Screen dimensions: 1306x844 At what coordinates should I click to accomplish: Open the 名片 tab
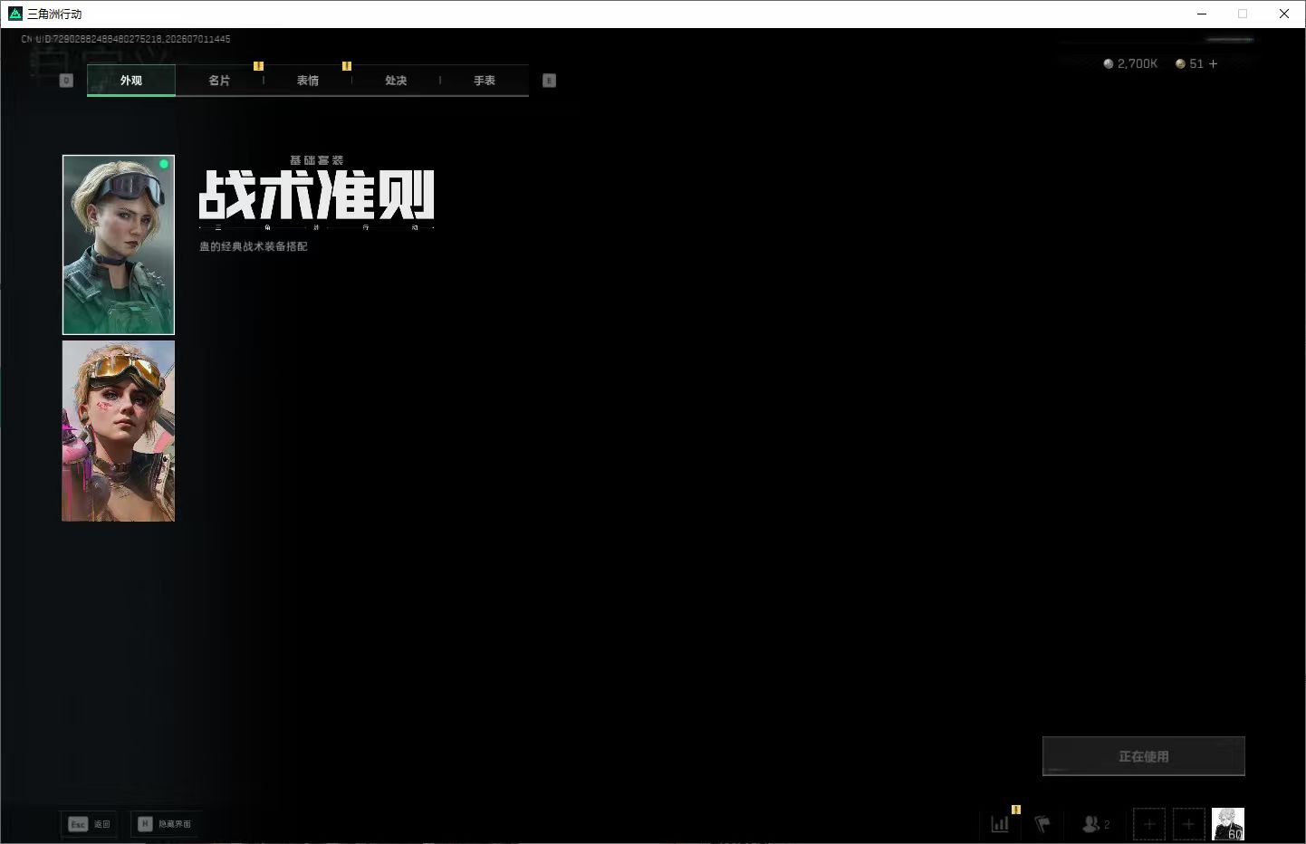[x=219, y=81]
